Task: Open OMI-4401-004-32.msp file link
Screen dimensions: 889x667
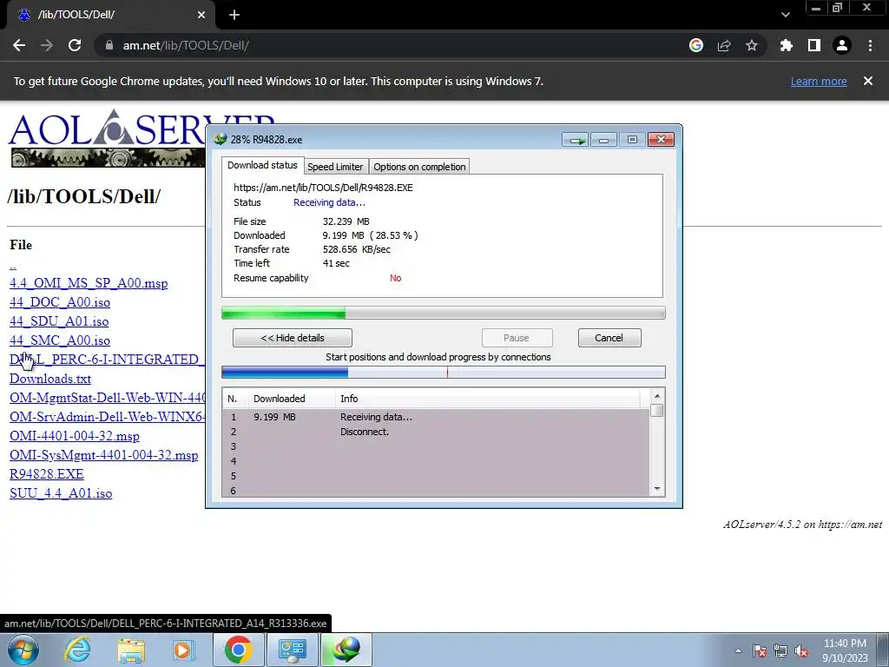Action: 75,436
